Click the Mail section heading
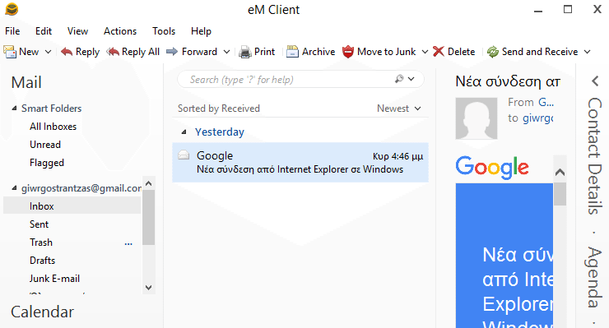The image size is (609, 328). click(x=26, y=82)
